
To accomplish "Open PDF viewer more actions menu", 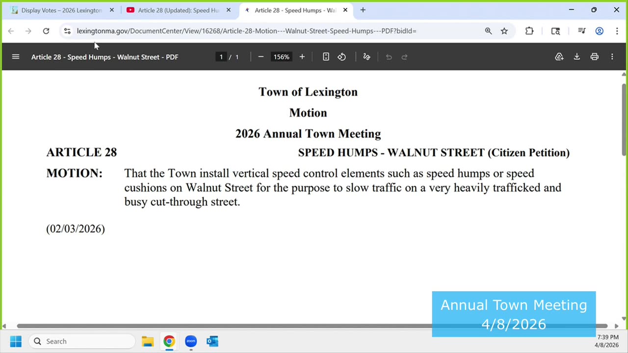I will click(x=612, y=57).
